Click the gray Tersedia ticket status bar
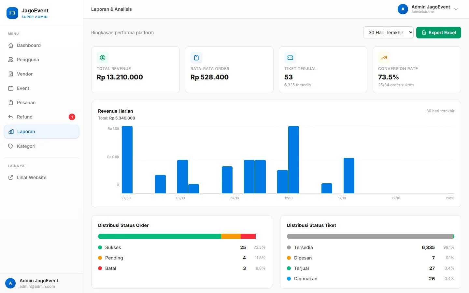469x293 pixels. pos(370,236)
